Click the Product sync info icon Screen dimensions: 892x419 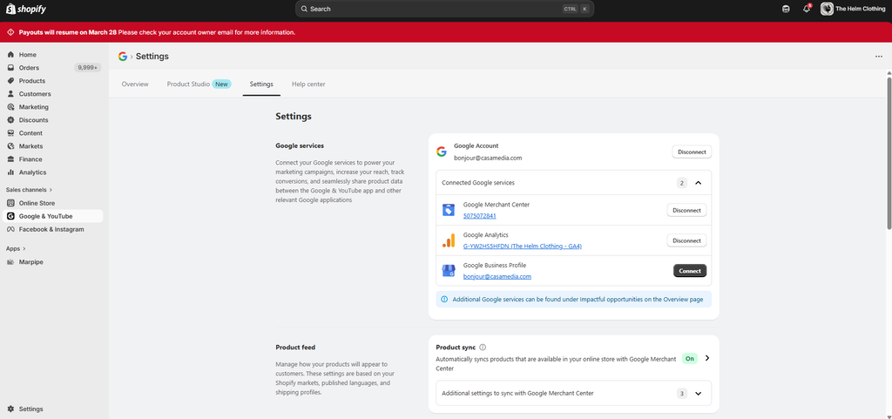tap(483, 348)
